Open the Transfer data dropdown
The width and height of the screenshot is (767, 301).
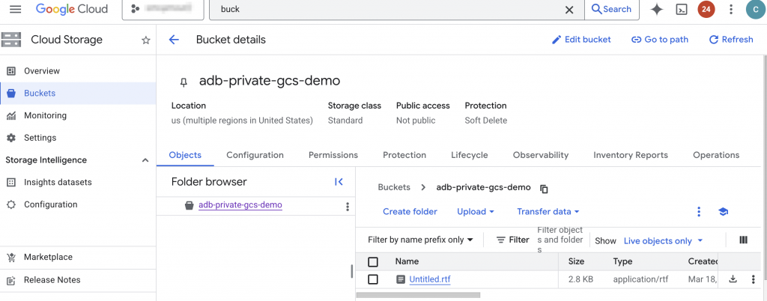(548, 212)
